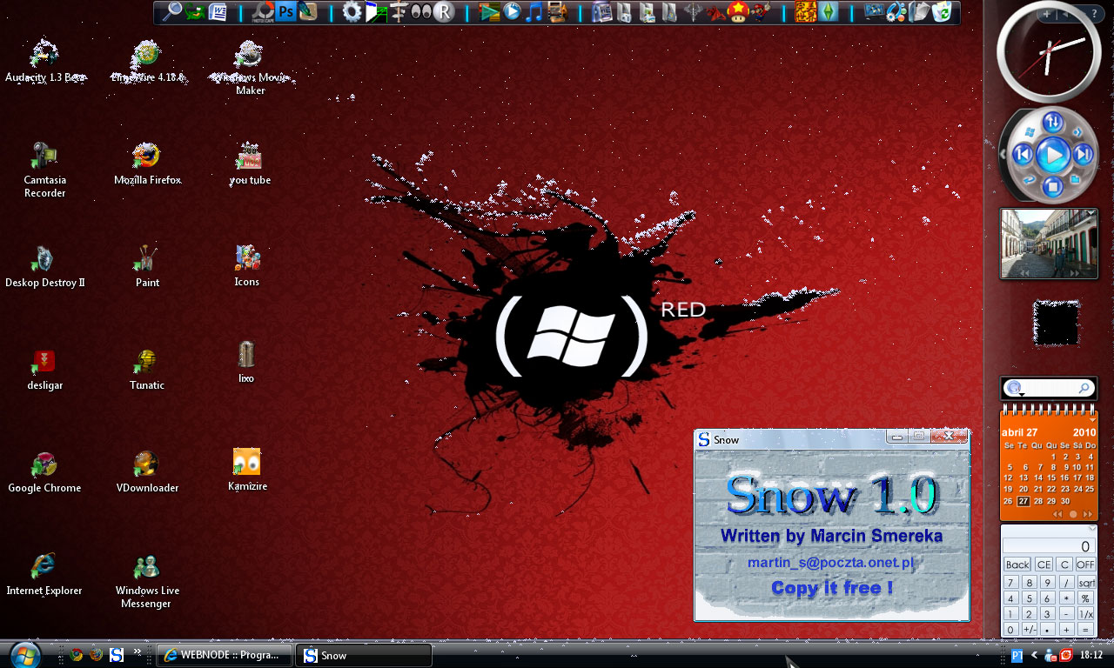This screenshot has height=668, width=1114.
Task: Select day 27 in calendar gadget
Action: (1023, 501)
